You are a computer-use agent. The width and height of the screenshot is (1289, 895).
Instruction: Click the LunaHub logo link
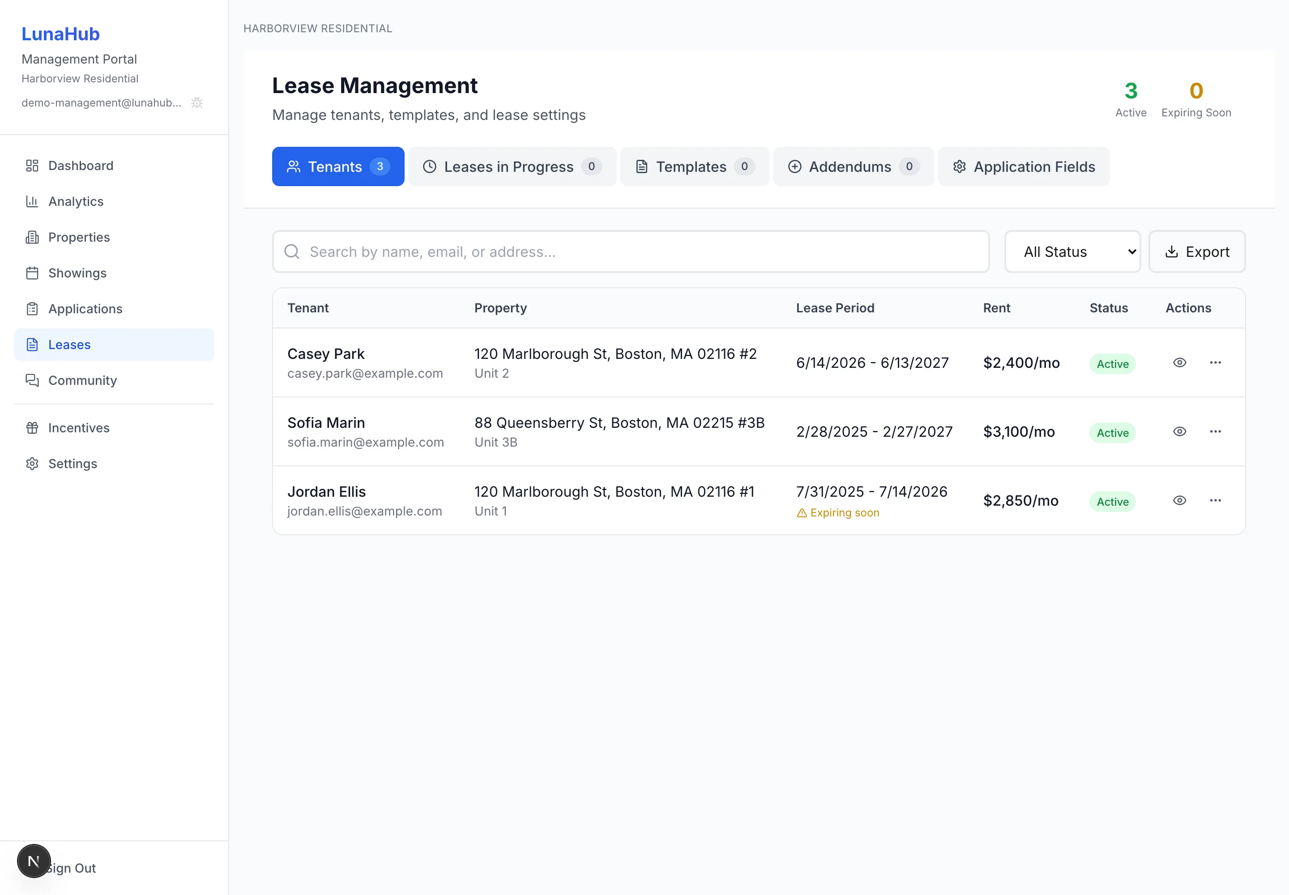click(x=60, y=34)
